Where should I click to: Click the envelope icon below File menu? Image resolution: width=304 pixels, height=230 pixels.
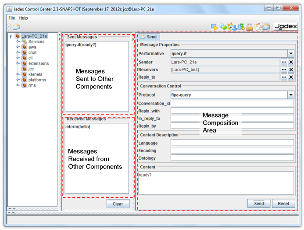coord(16,27)
